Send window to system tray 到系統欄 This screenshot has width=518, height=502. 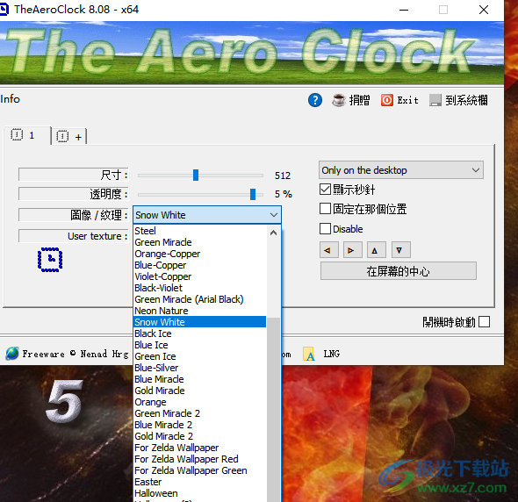coord(458,100)
